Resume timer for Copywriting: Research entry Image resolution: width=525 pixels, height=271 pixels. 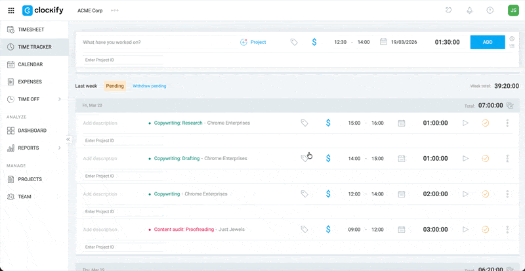pyautogui.click(x=465, y=123)
